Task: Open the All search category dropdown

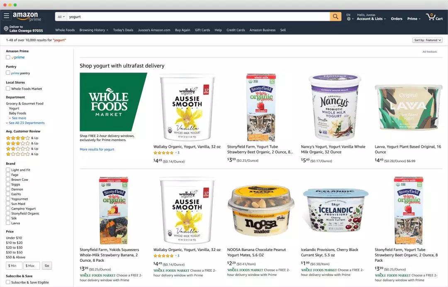Action: (x=61, y=17)
